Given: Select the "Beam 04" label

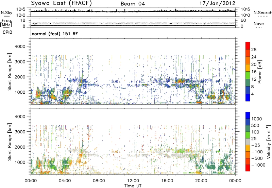Looking at the screenshot, I should 133,4.
